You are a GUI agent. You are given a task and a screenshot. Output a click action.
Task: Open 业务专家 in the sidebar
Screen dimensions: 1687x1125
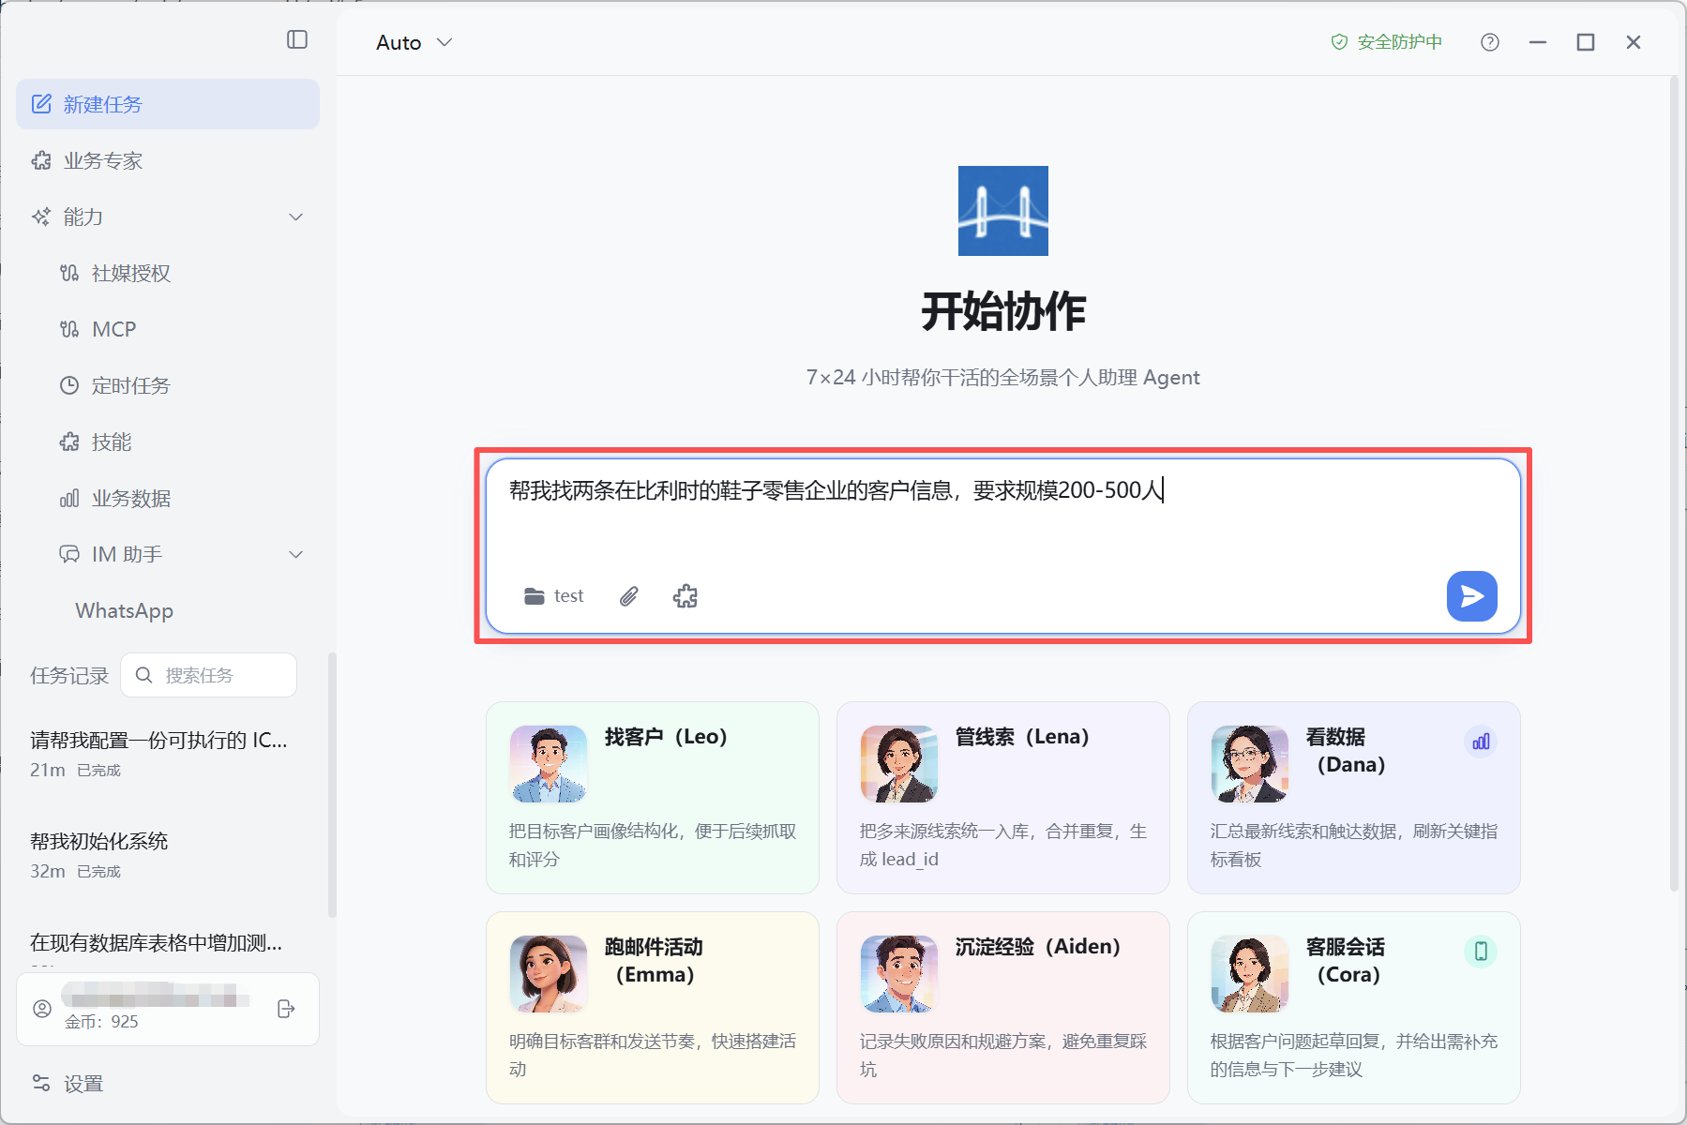(168, 160)
